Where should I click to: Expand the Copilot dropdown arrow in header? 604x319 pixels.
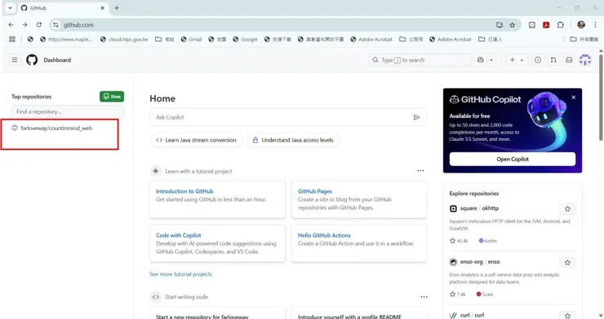491,60
